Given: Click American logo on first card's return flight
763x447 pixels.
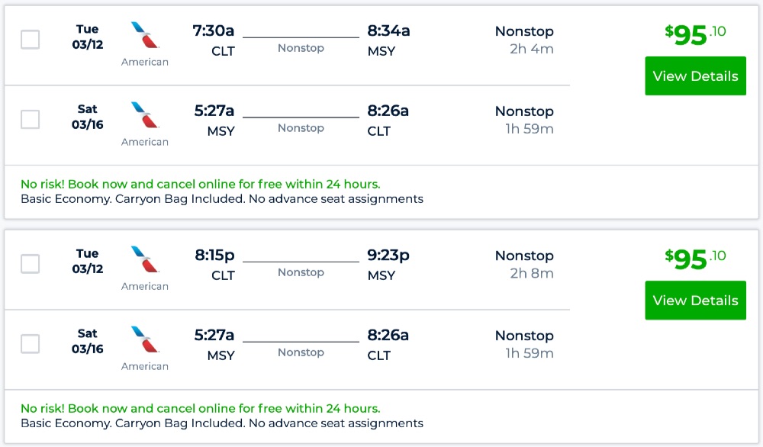Looking at the screenshot, I should point(144,116).
